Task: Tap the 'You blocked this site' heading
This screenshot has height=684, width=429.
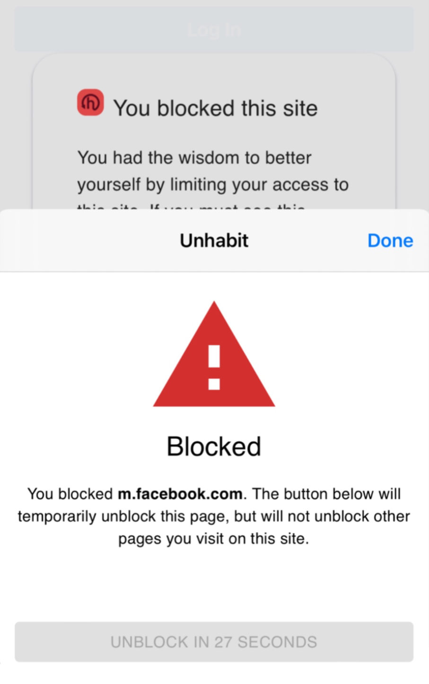Action: click(x=215, y=108)
